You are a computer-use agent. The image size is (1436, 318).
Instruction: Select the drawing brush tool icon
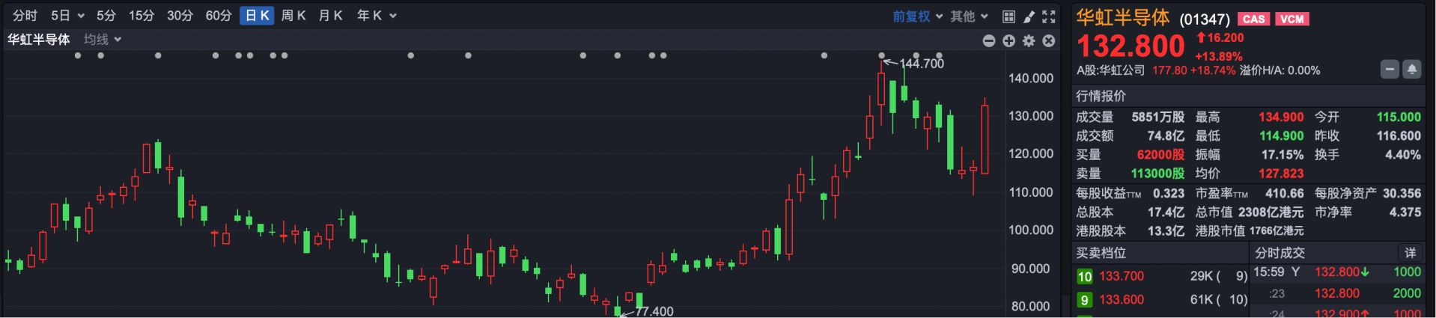tap(1029, 16)
